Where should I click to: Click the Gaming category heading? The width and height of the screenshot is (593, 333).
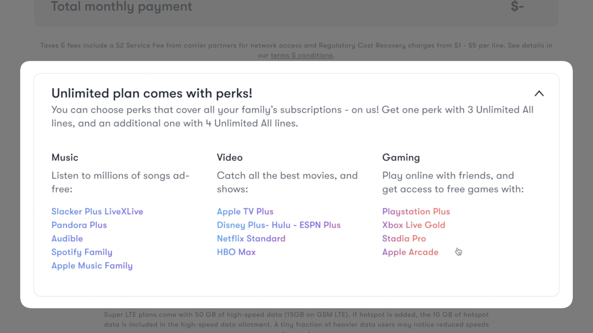(401, 158)
